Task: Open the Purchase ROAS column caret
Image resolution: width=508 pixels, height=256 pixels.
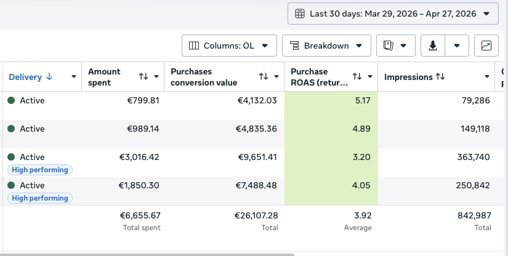Action: (x=370, y=77)
